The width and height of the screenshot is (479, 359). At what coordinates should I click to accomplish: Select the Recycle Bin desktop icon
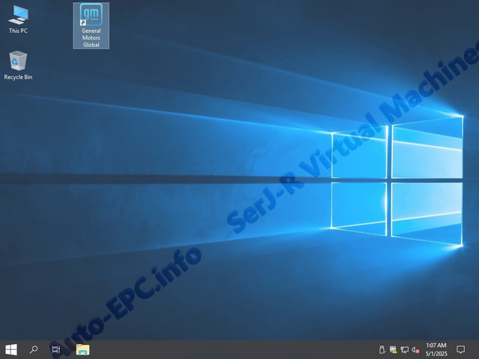coord(18,66)
